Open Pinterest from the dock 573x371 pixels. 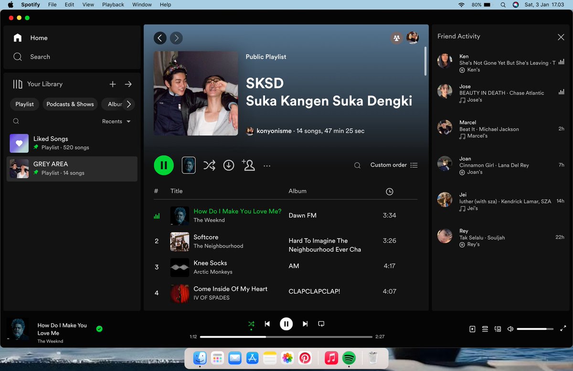pos(305,358)
